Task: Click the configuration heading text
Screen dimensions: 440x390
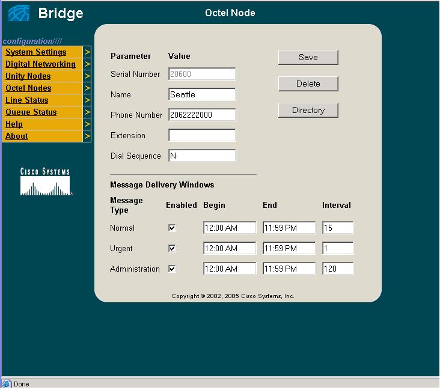Action: click(x=32, y=41)
